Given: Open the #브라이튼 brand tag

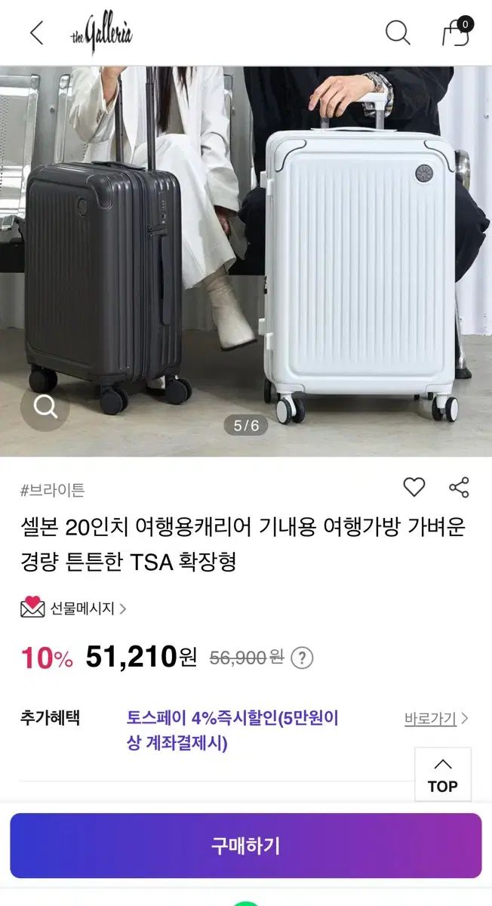Looking at the screenshot, I should click(53, 490).
